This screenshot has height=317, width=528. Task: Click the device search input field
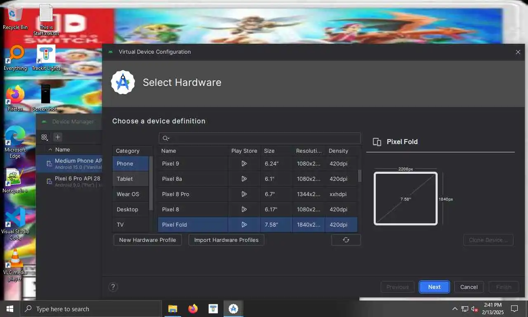pyautogui.click(x=260, y=138)
